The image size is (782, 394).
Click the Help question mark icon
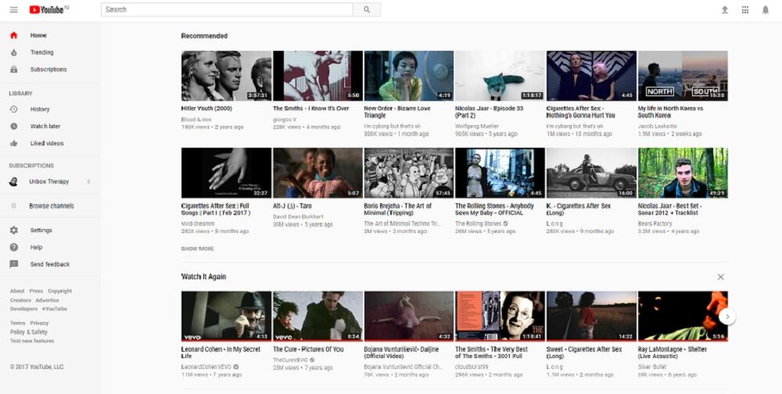[13, 247]
